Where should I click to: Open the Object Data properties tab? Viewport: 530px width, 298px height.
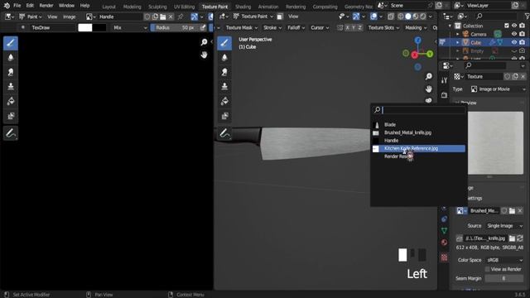tap(444, 231)
